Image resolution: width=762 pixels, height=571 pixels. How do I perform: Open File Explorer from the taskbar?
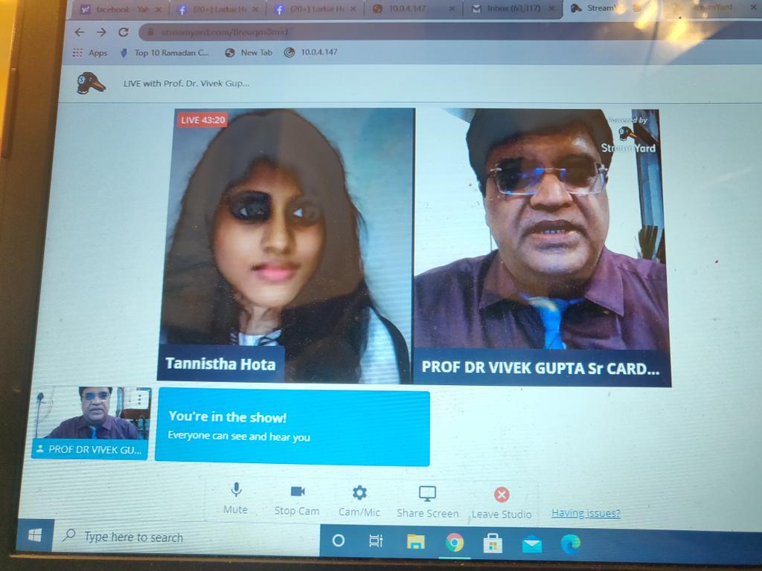click(x=416, y=541)
